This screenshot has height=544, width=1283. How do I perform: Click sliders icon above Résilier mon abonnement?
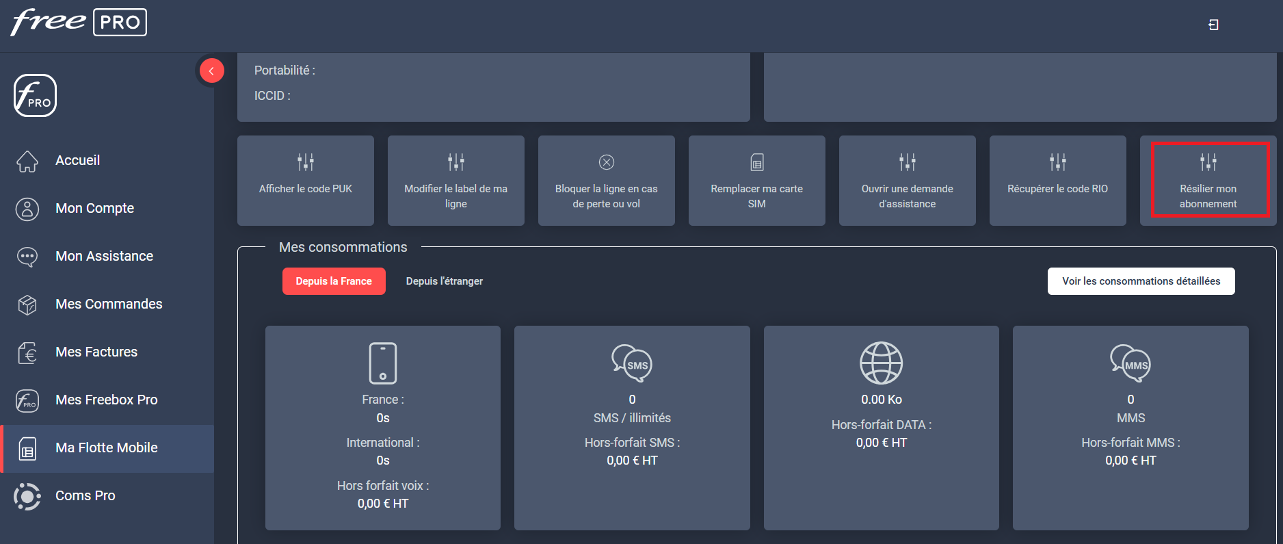1208,162
